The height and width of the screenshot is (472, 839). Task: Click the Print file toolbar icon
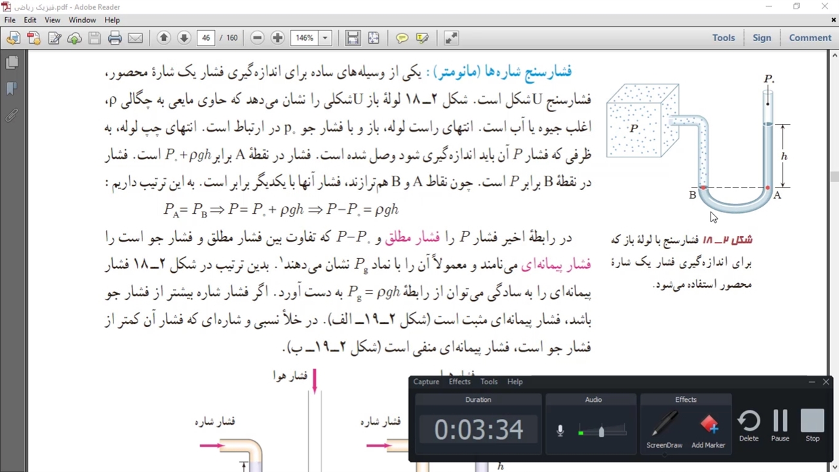(115, 38)
